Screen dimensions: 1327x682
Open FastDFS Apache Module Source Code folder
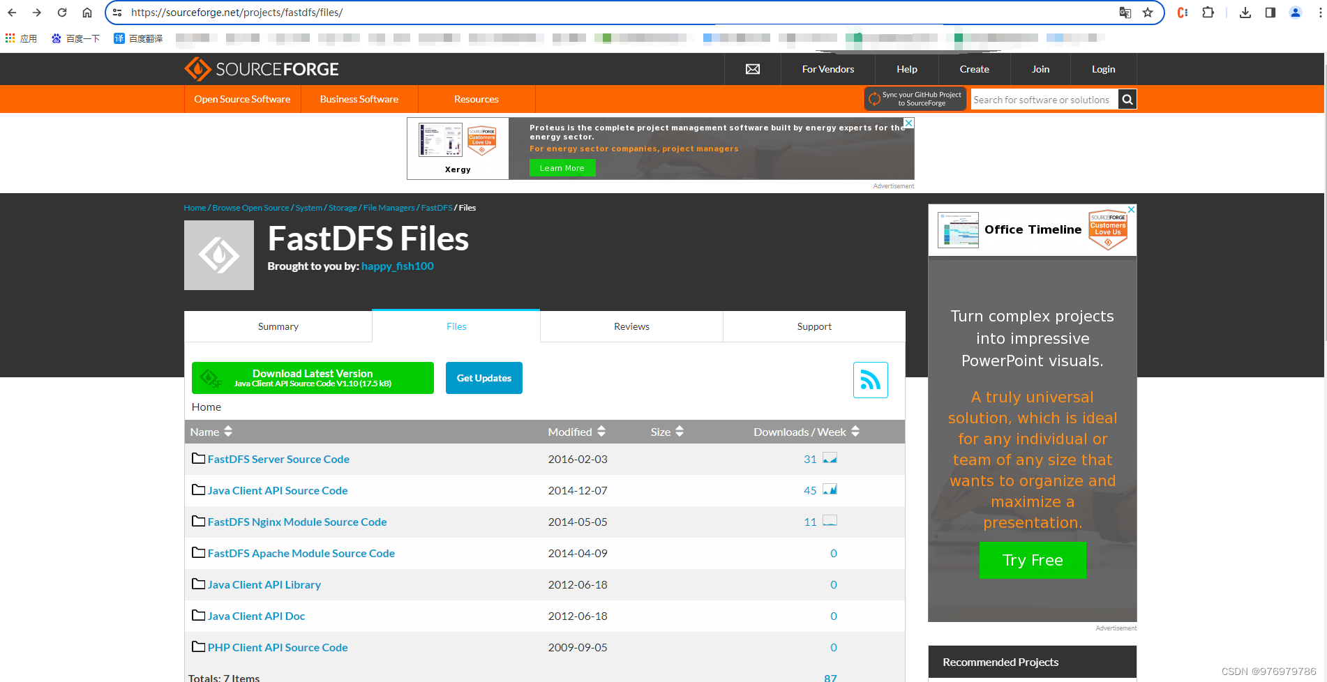point(301,553)
